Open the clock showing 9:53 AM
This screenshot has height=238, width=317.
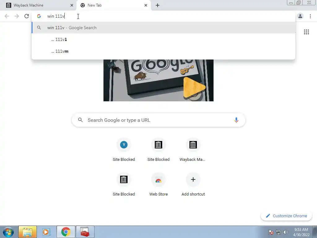pyautogui.click(x=301, y=232)
